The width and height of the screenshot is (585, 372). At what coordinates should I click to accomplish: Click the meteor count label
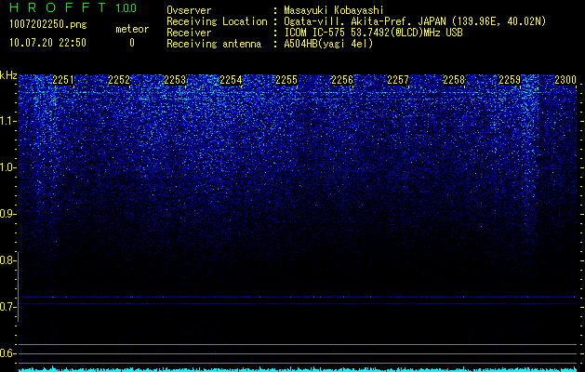132,29
